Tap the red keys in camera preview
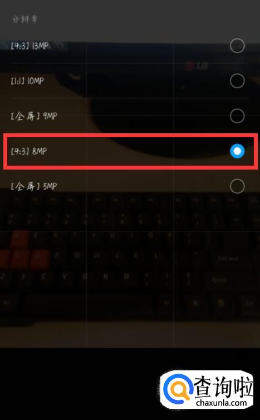This screenshot has height=420, width=260. coord(26,250)
